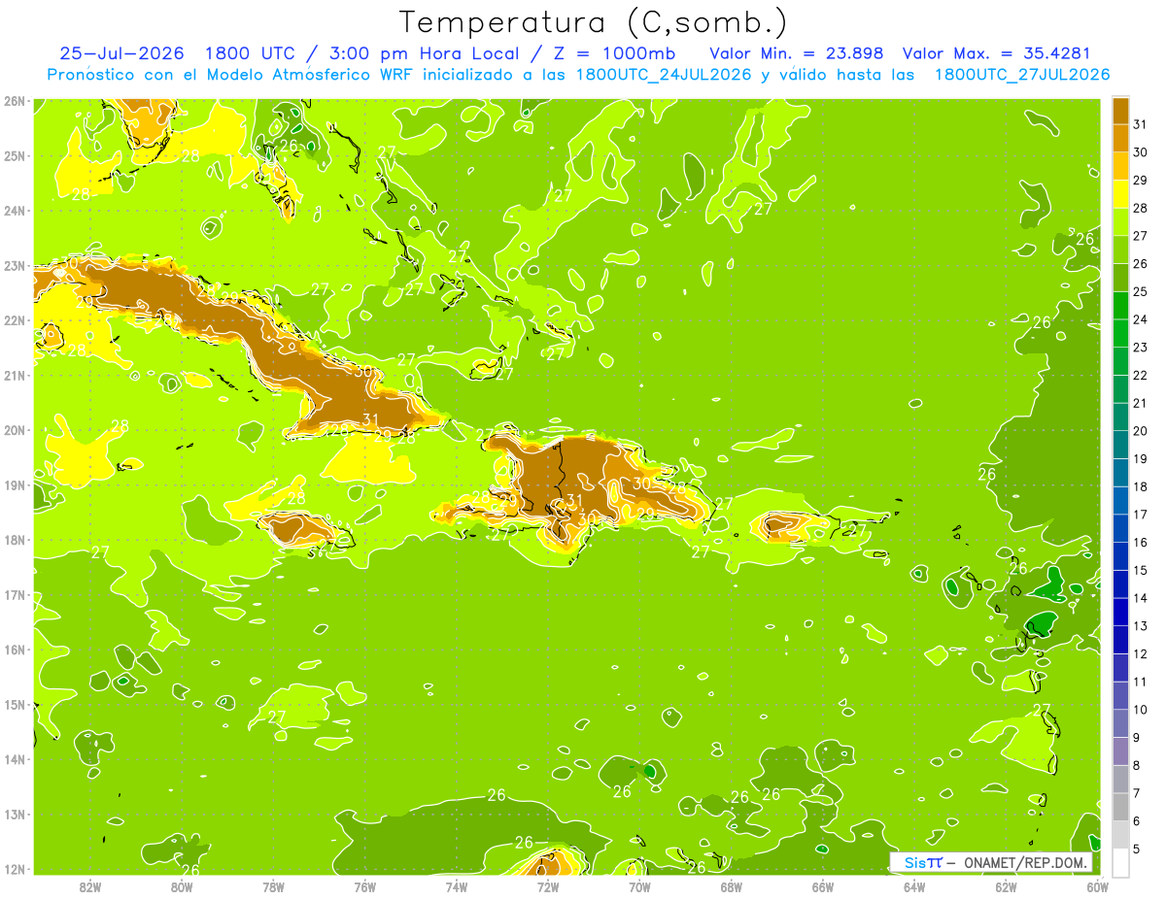1166x900 pixels.
Task: Click the latitude axis label "14N"
Action: tap(14, 759)
